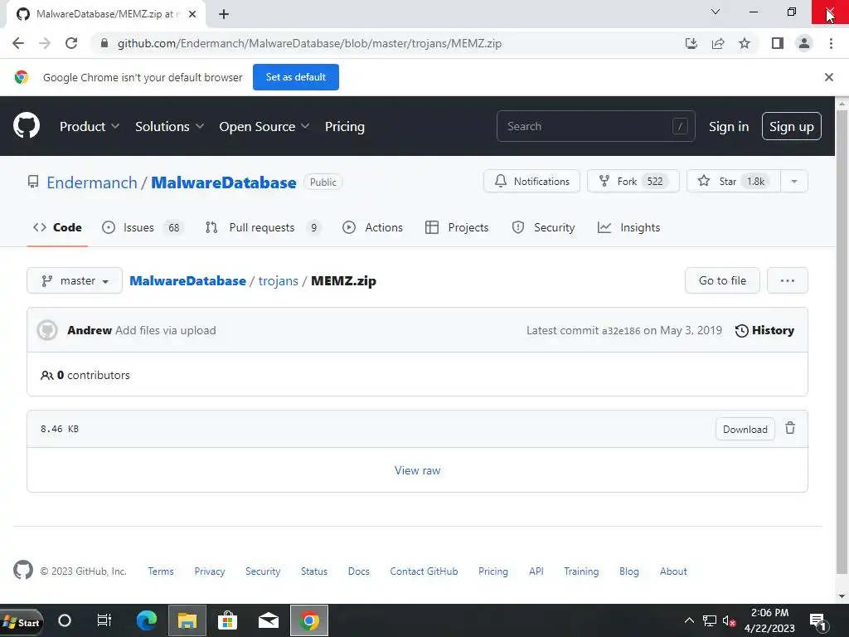Screen dimensions: 849x637
Task: Click Set as default button
Action: [x=296, y=77]
